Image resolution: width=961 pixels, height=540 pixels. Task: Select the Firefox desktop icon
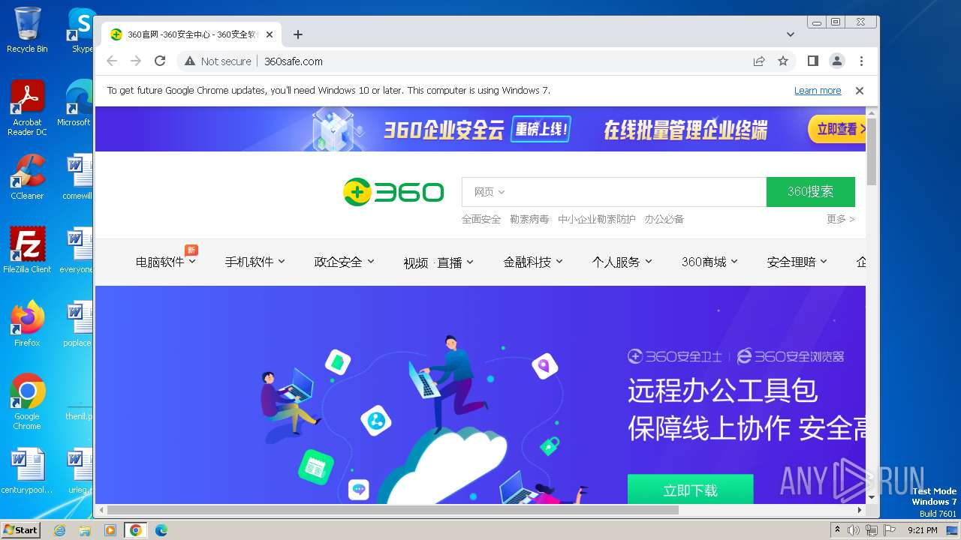tap(27, 323)
